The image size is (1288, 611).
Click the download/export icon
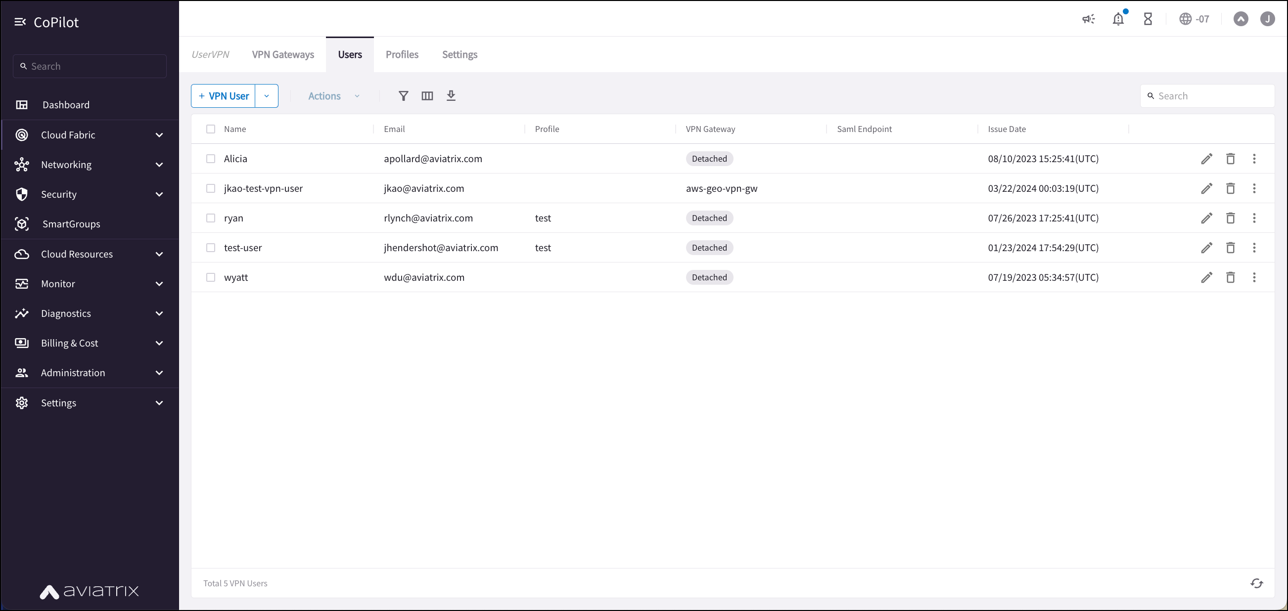point(451,96)
